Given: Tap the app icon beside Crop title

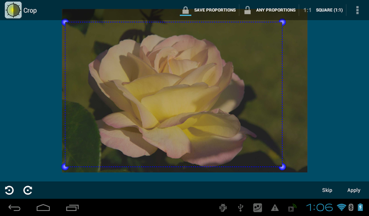Looking at the screenshot, I should tap(13, 10).
